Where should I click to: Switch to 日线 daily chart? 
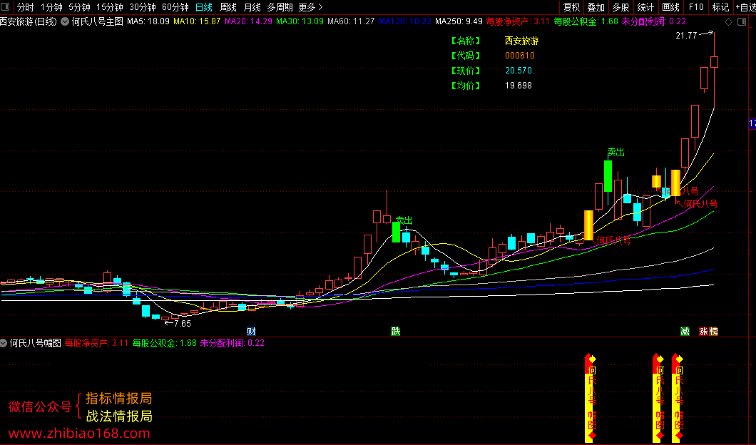coord(204,7)
